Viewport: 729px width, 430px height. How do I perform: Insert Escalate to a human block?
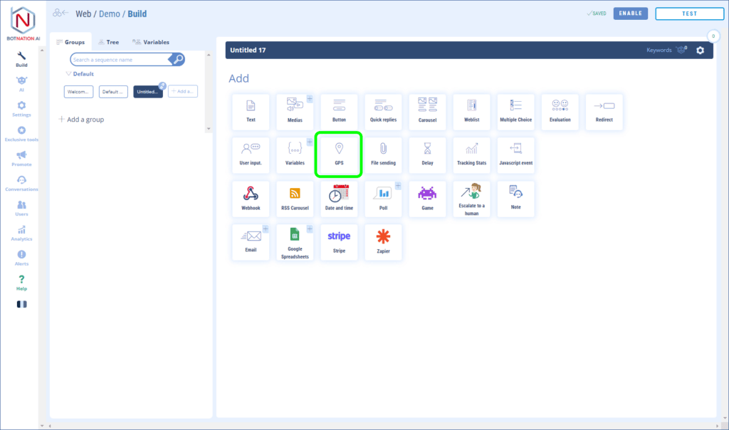click(471, 199)
